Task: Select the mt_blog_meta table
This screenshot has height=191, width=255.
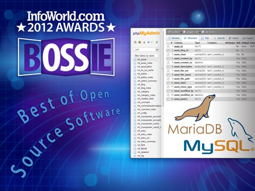Action: 144,88
